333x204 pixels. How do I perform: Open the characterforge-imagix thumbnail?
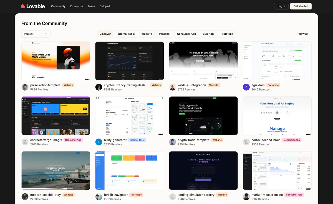56,116
